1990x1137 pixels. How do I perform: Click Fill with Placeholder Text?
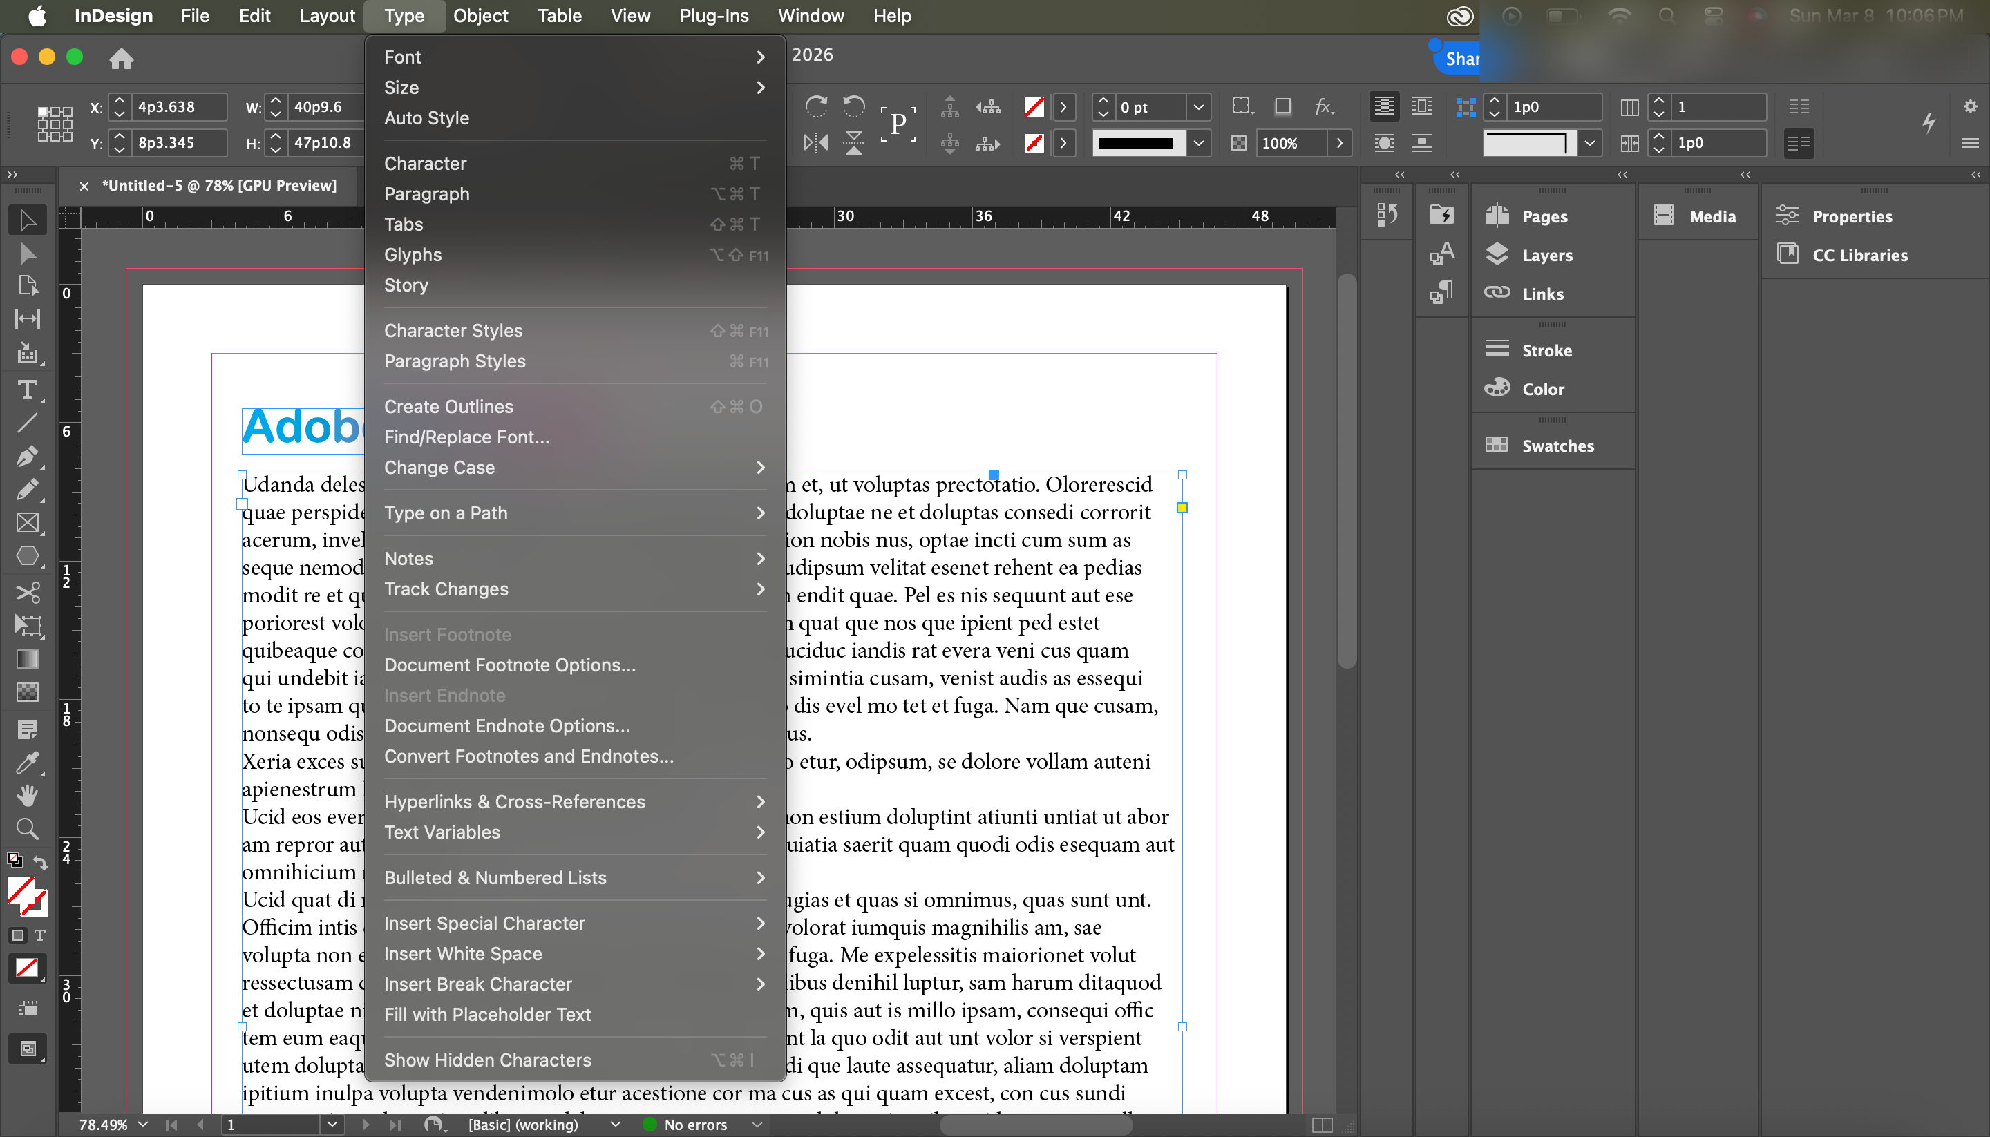click(x=486, y=1015)
